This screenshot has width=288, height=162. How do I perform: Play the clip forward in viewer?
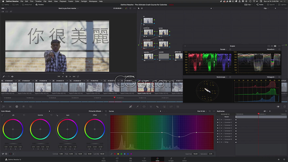(x=70, y=76)
